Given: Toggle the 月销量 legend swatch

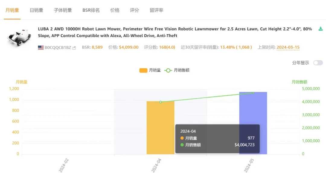Looking at the screenshot, I should pos(143,70).
